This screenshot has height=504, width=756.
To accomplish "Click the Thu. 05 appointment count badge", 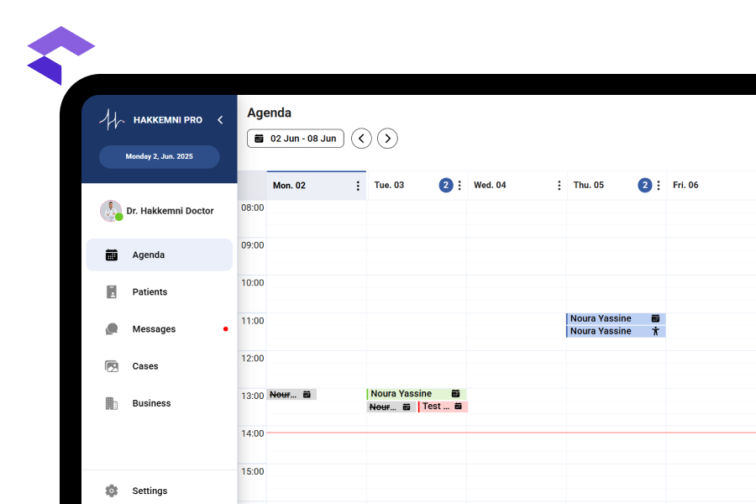I will pyautogui.click(x=645, y=185).
